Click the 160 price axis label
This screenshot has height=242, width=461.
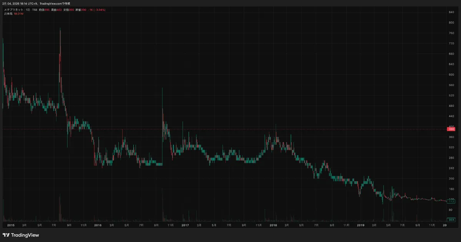tap(452, 189)
